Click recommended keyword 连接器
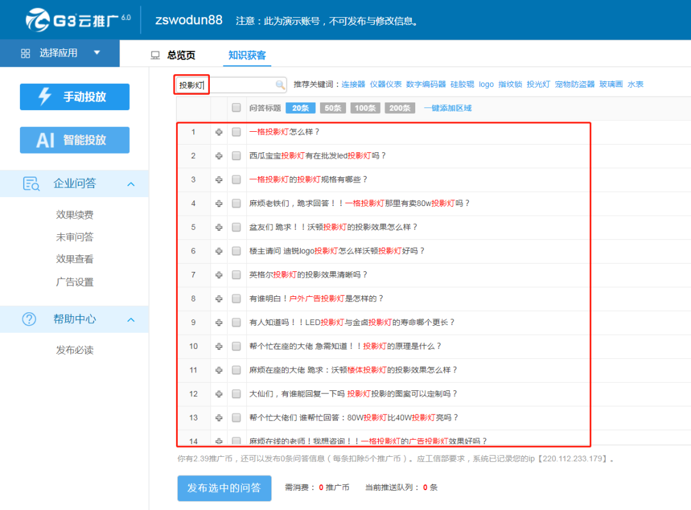 tap(353, 84)
